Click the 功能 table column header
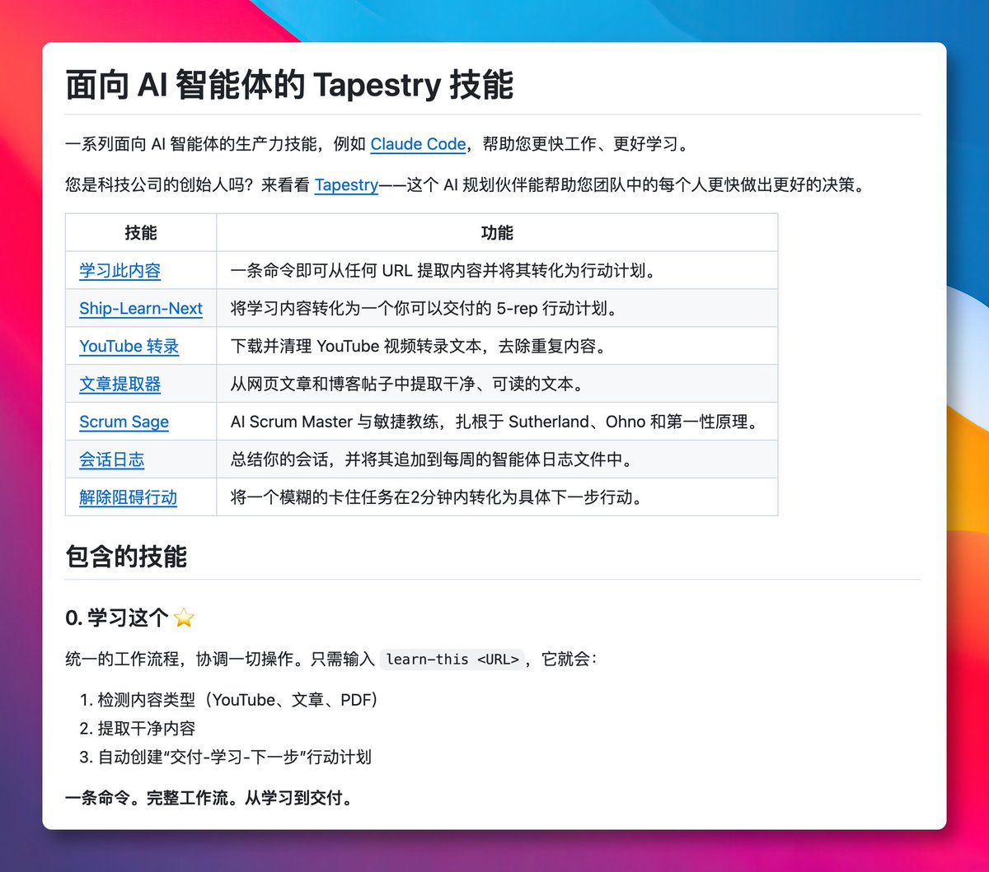This screenshot has width=989, height=872. pyautogui.click(x=497, y=233)
